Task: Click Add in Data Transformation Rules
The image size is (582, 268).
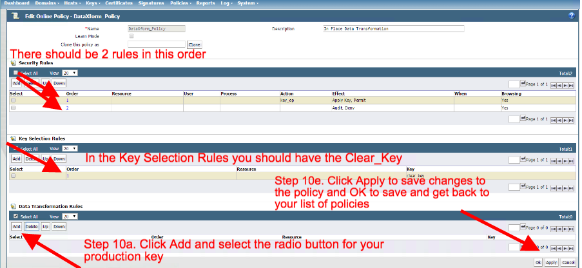Action: click(x=16, y=227)
